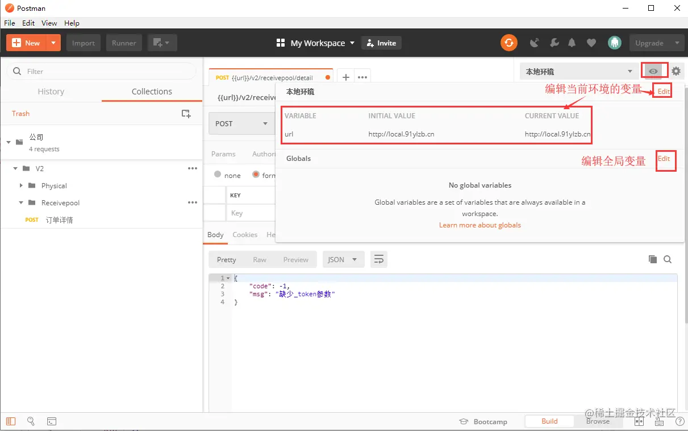Open the Receivepool folder more options menu

[193, 203]
